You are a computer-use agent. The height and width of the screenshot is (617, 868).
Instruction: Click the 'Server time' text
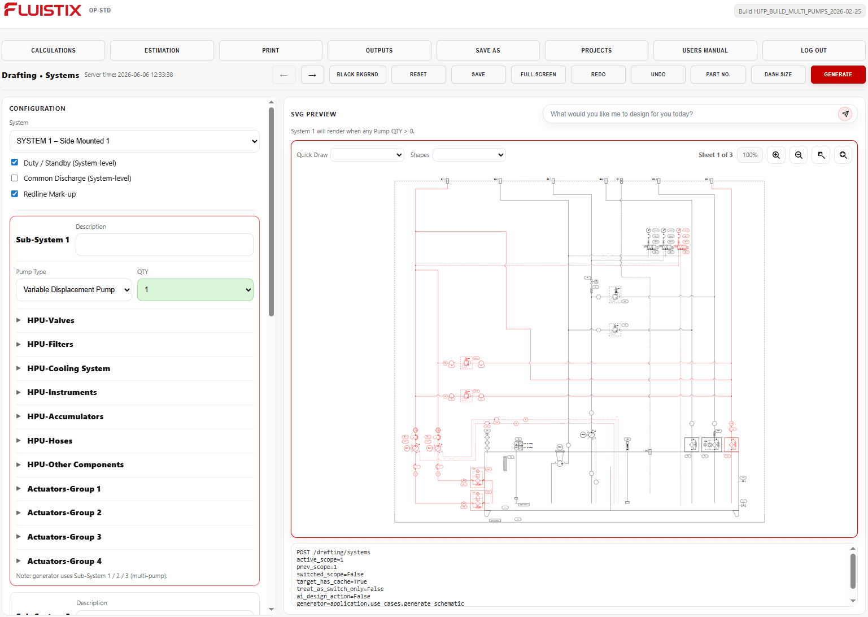point(129,75)
